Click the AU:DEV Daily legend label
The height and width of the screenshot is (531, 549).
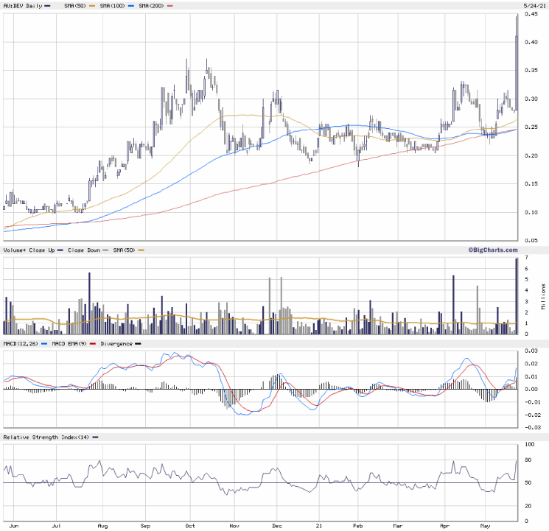click(x=22, y=6)
